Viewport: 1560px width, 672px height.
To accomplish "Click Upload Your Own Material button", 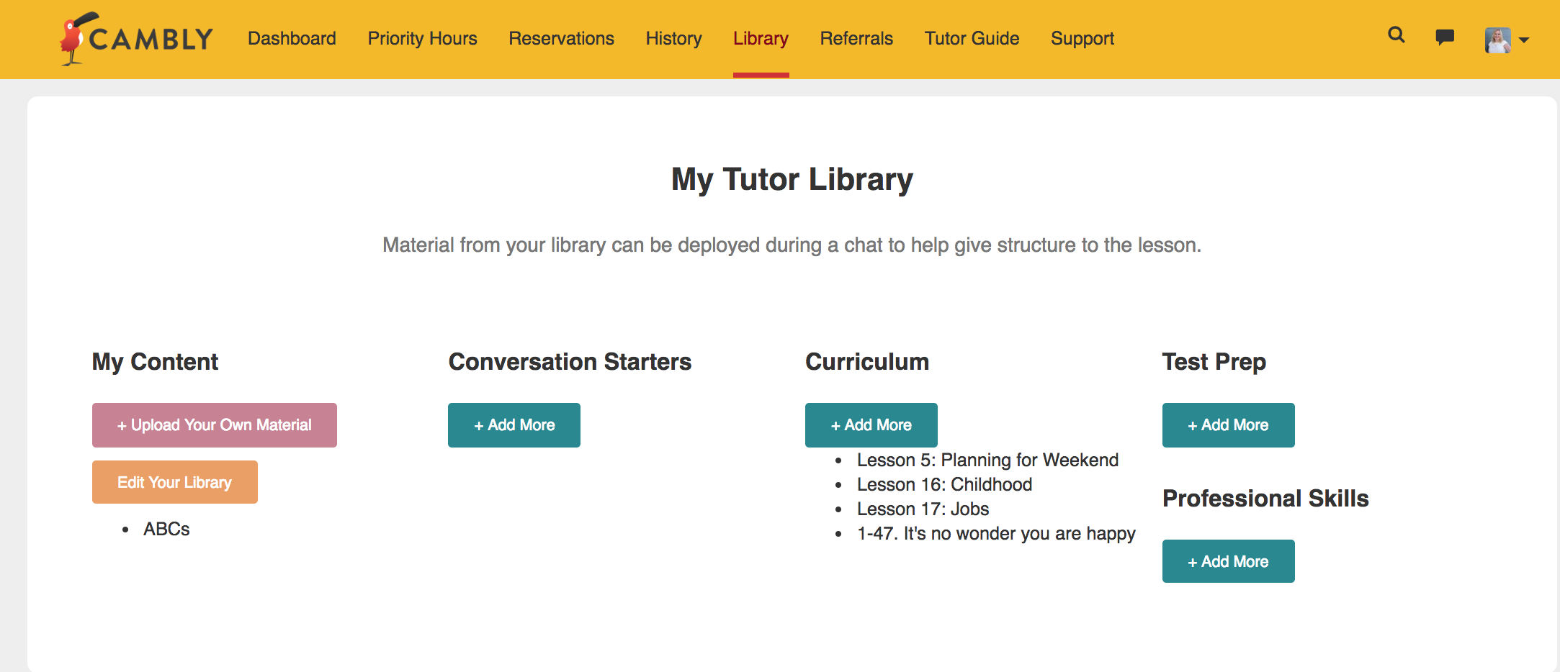I will tap(215, 425).
